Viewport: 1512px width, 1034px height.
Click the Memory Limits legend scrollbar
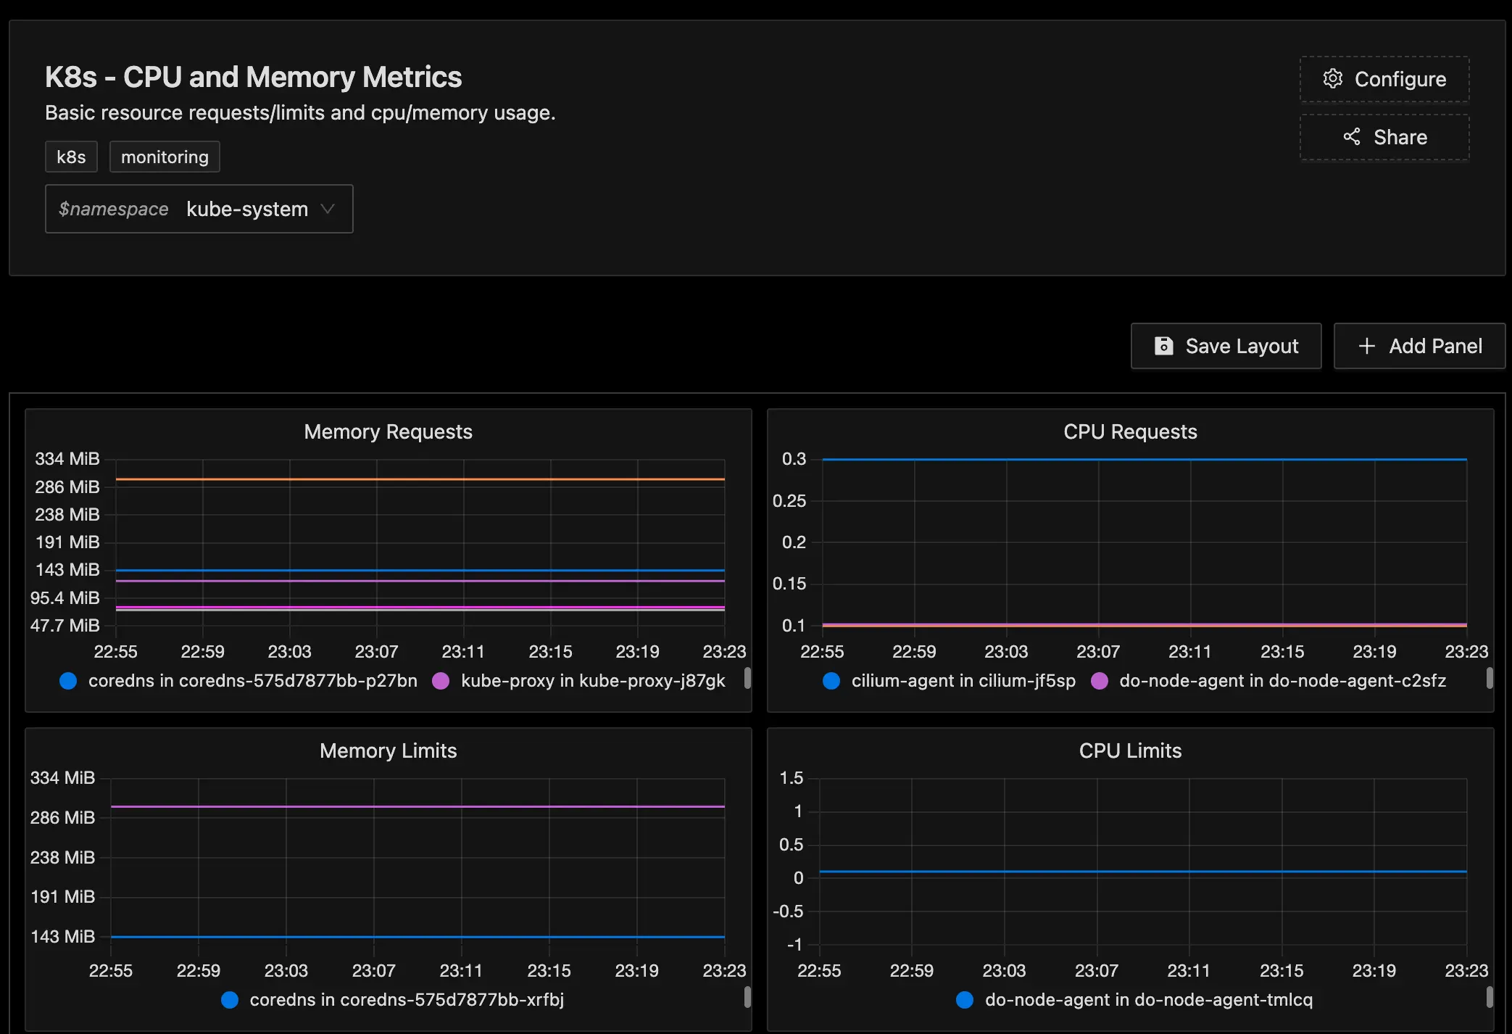[747, 997]
